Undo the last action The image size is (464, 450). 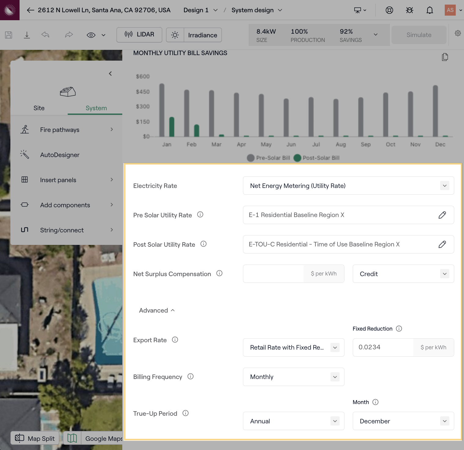tap(45, 35)
